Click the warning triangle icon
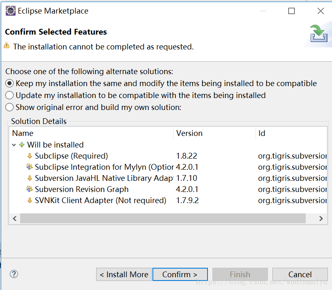The width and height of the screenshot is (332, 290). (x=7, y=45)
